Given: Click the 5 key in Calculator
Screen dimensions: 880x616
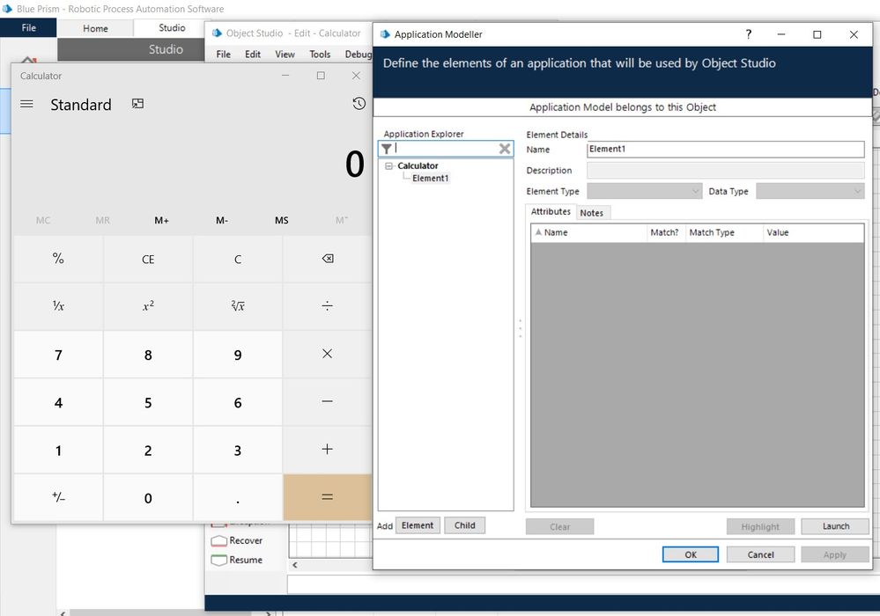Looking at the screenshot, I should (148, 402).
